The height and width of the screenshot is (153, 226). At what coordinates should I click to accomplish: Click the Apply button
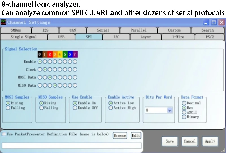pos(210,141)
